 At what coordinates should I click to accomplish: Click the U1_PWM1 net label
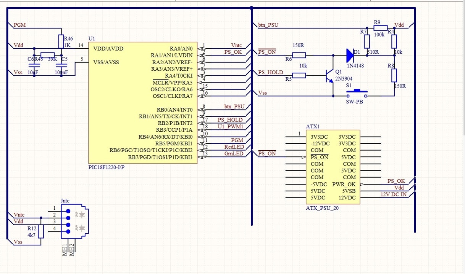230,126
